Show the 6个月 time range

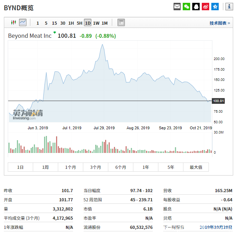point(121,167)
